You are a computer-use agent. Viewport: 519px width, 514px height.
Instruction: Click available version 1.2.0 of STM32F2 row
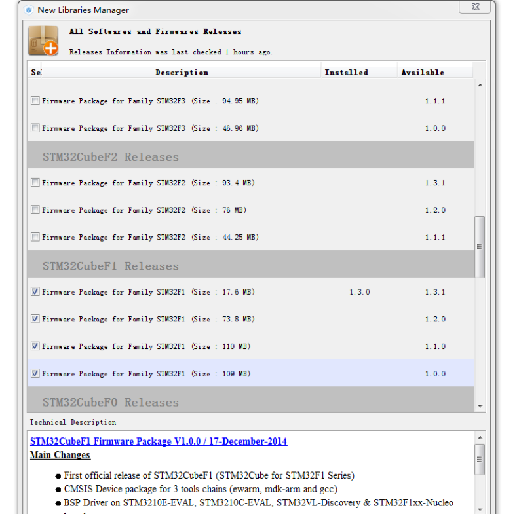(x=435, y=210)
